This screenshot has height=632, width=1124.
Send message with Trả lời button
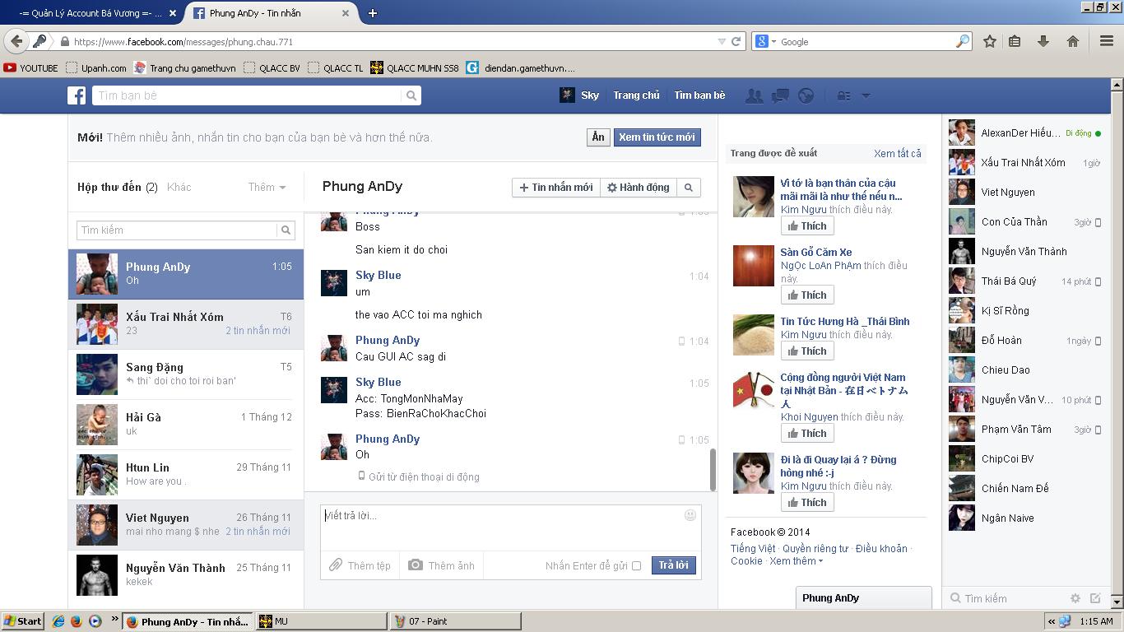pyautogui.click(x=673, y=565)
